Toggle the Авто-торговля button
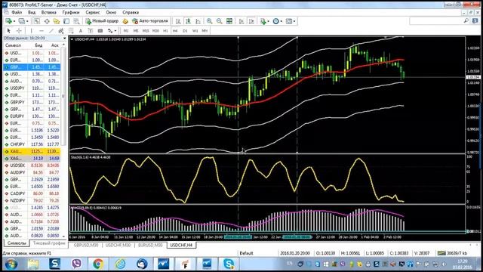Image resolution: width=483 pixels, height=272 pixels. pos(150,21)
